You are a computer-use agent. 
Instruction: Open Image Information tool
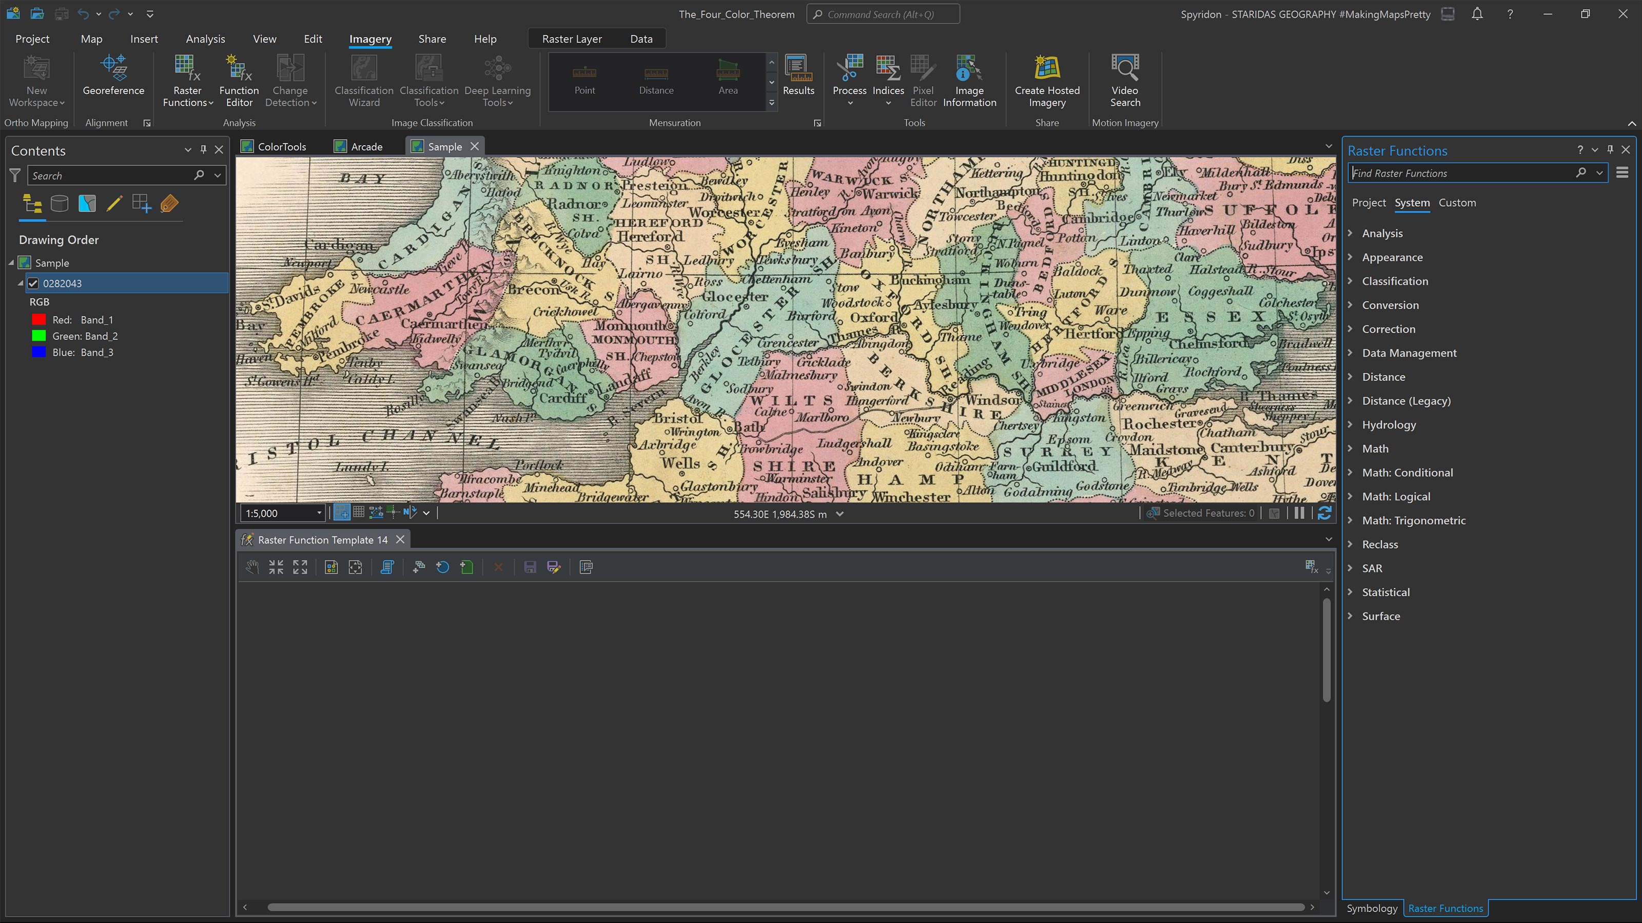pyautogui.click(x=969, y=81)
